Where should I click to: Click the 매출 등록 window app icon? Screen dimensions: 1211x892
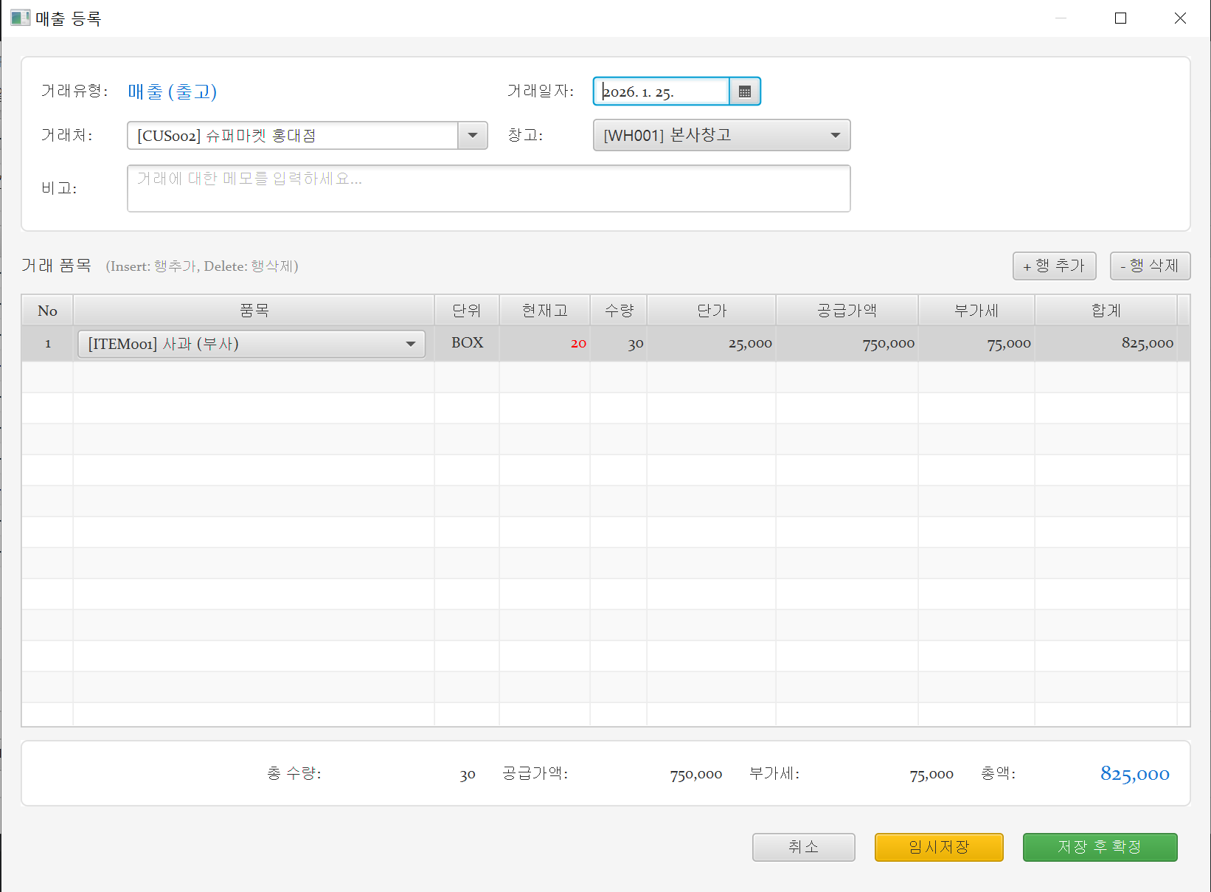pos(20,18)
